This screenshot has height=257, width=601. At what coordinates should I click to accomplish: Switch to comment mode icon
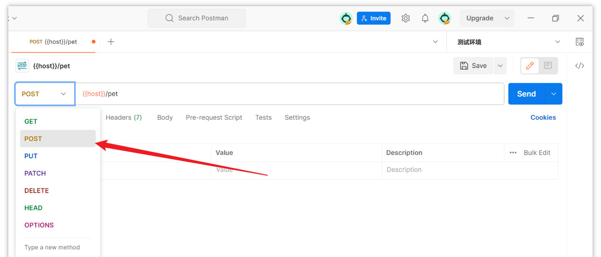(x=548, y=66)
